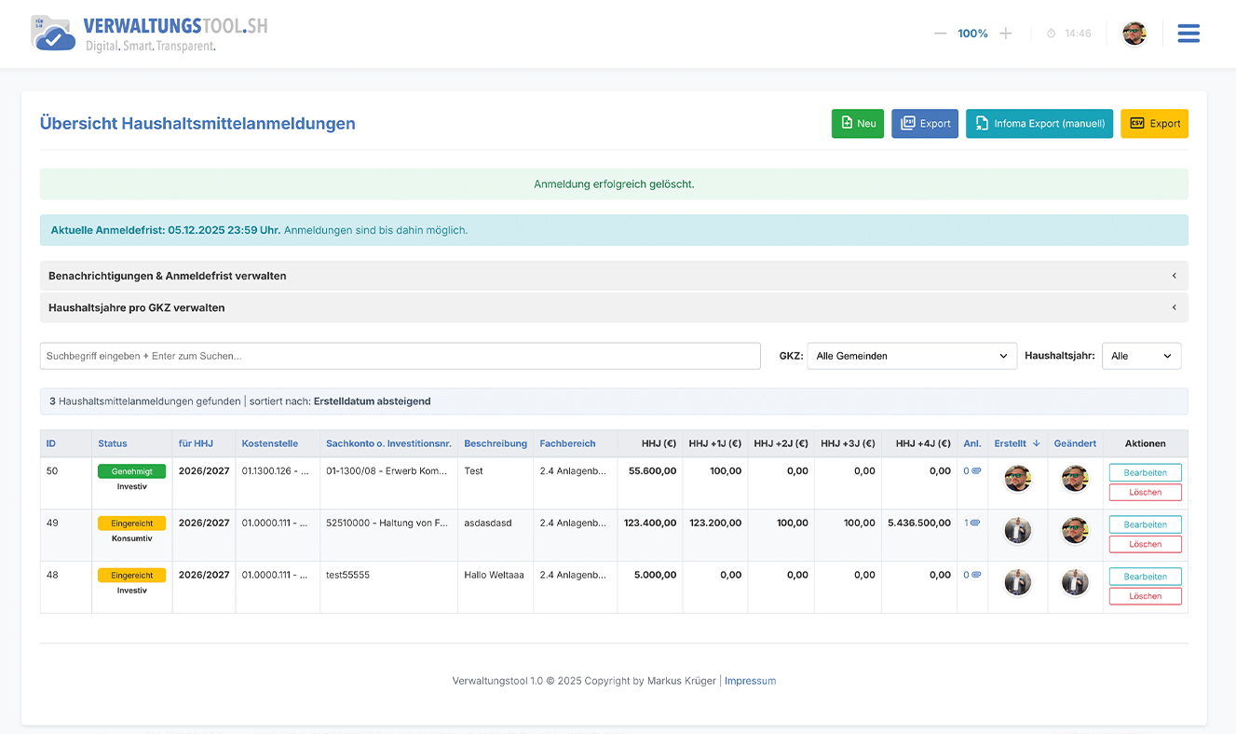Expand Haushaltsjahre pro GKZ verwalten panel

pos(613,307)
